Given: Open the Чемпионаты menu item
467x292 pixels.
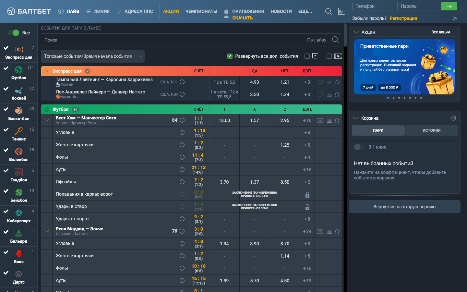Looking at the screenshot, I should [201, 11].
